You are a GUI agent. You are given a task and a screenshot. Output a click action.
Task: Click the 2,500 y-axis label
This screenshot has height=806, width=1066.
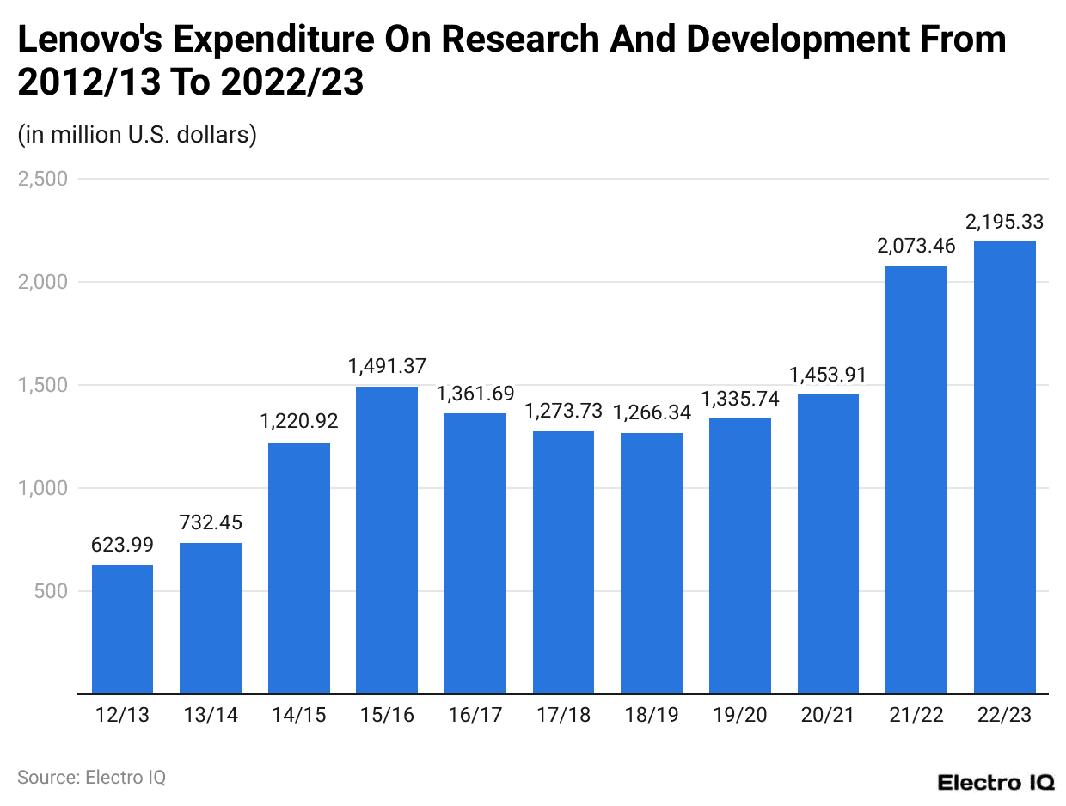point(45,179)
